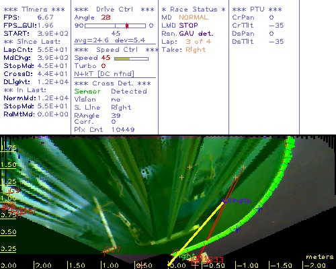Screen dimensions: 336x269
Task: Select the DLight timer row
Action: click(x=36, y=82)
